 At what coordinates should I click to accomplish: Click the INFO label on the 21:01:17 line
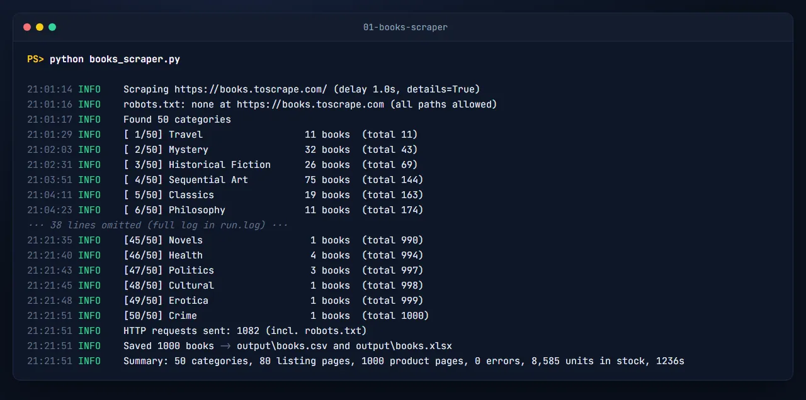click(89, 119)
